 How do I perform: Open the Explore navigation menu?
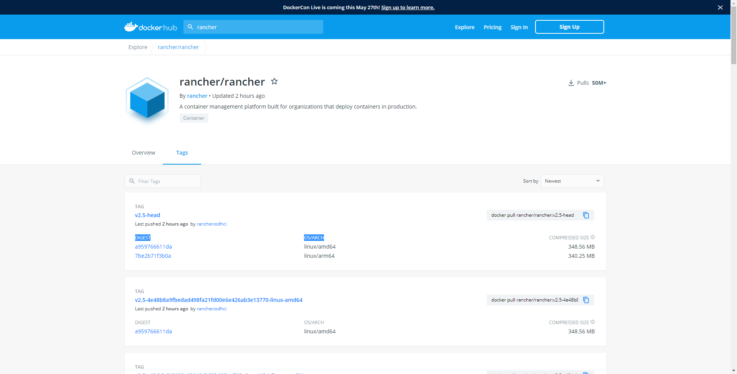tap(464, 27)
